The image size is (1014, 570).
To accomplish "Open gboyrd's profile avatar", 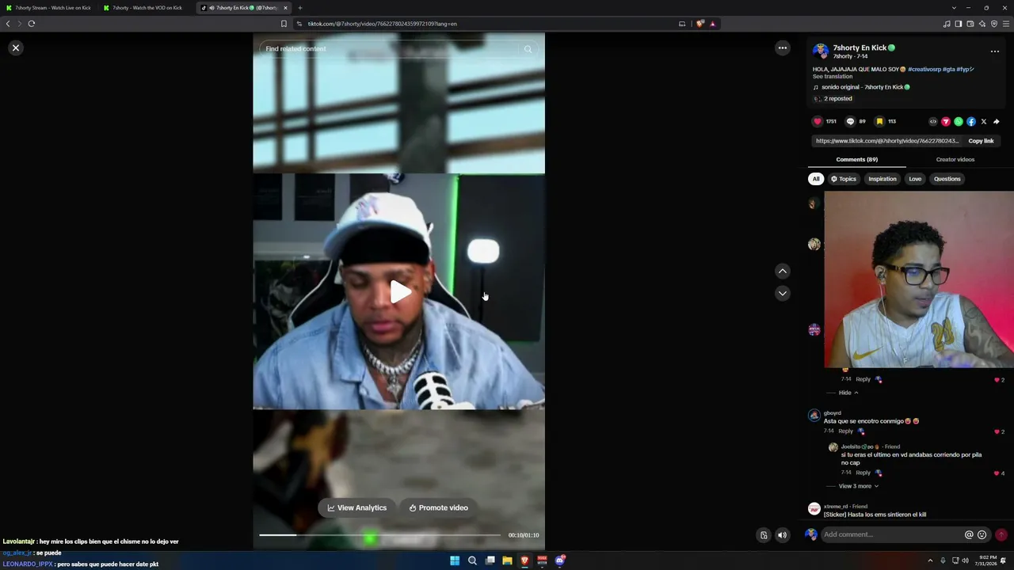I will [814, 416].
